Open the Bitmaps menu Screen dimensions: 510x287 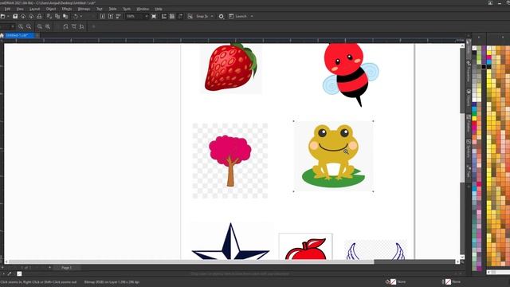coord(84,9)
